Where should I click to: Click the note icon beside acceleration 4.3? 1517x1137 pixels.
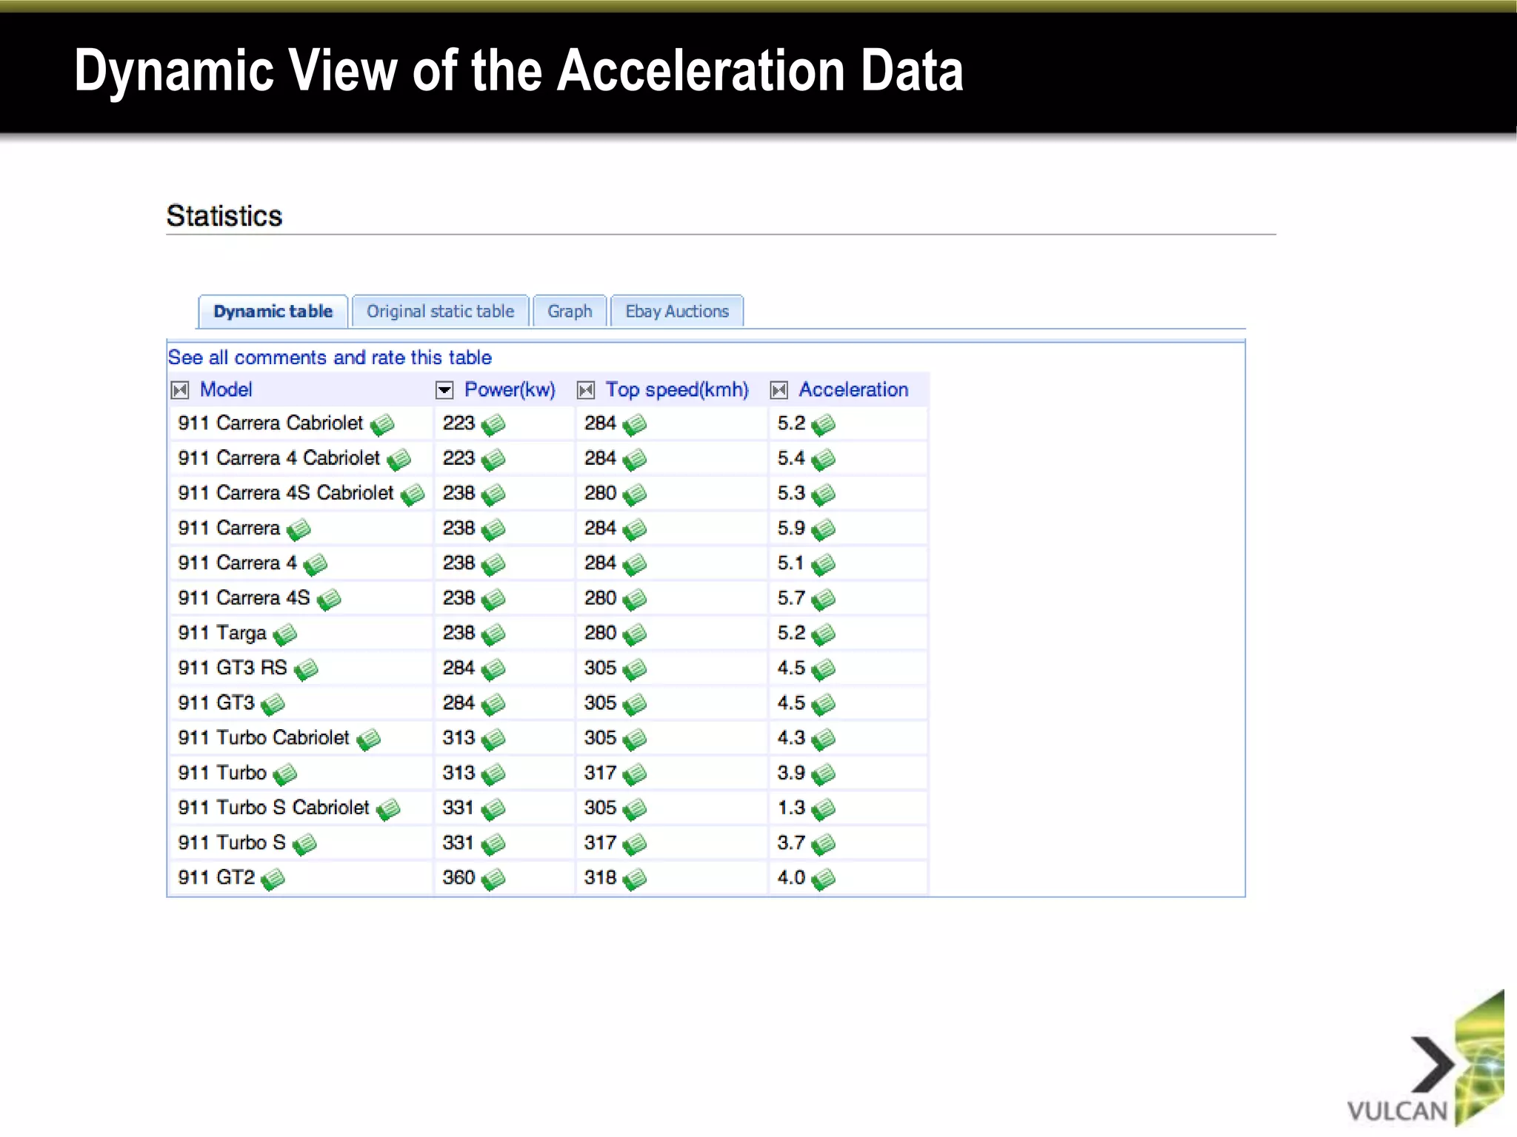point(823,739)
